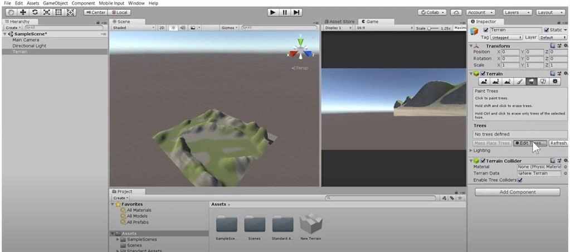Toggle the Terrain object active checkbox
Image resolution: width=570 pixels, height=252 pixels.
[486, 30]
